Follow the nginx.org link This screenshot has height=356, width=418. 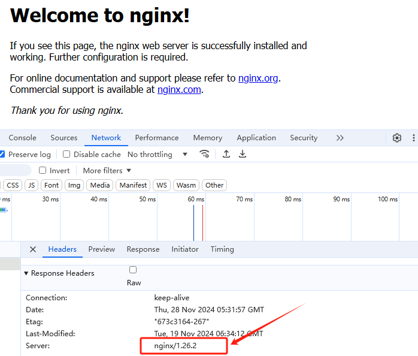(258, 78)
